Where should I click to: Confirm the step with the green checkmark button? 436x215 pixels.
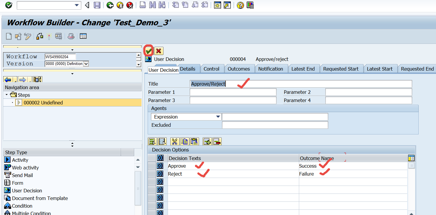coord(149,51)
